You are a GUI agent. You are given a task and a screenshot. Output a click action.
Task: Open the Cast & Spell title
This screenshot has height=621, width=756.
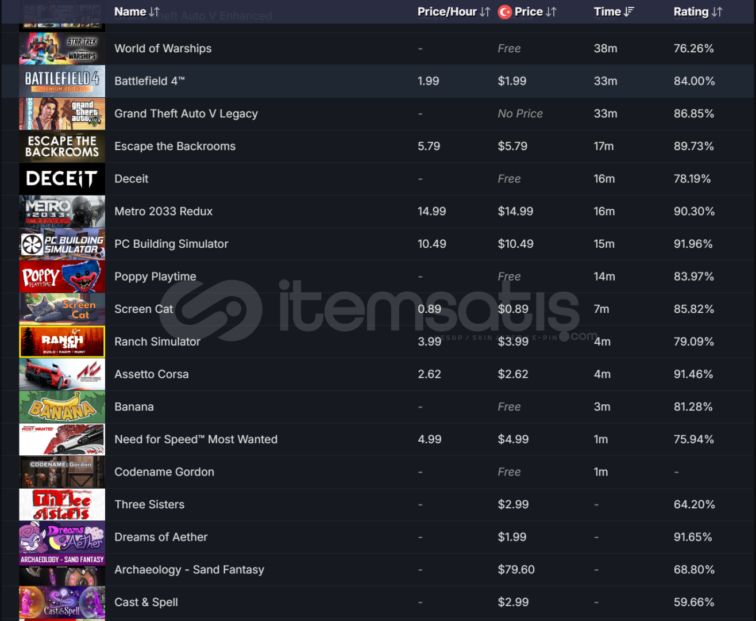click(146, 603)
